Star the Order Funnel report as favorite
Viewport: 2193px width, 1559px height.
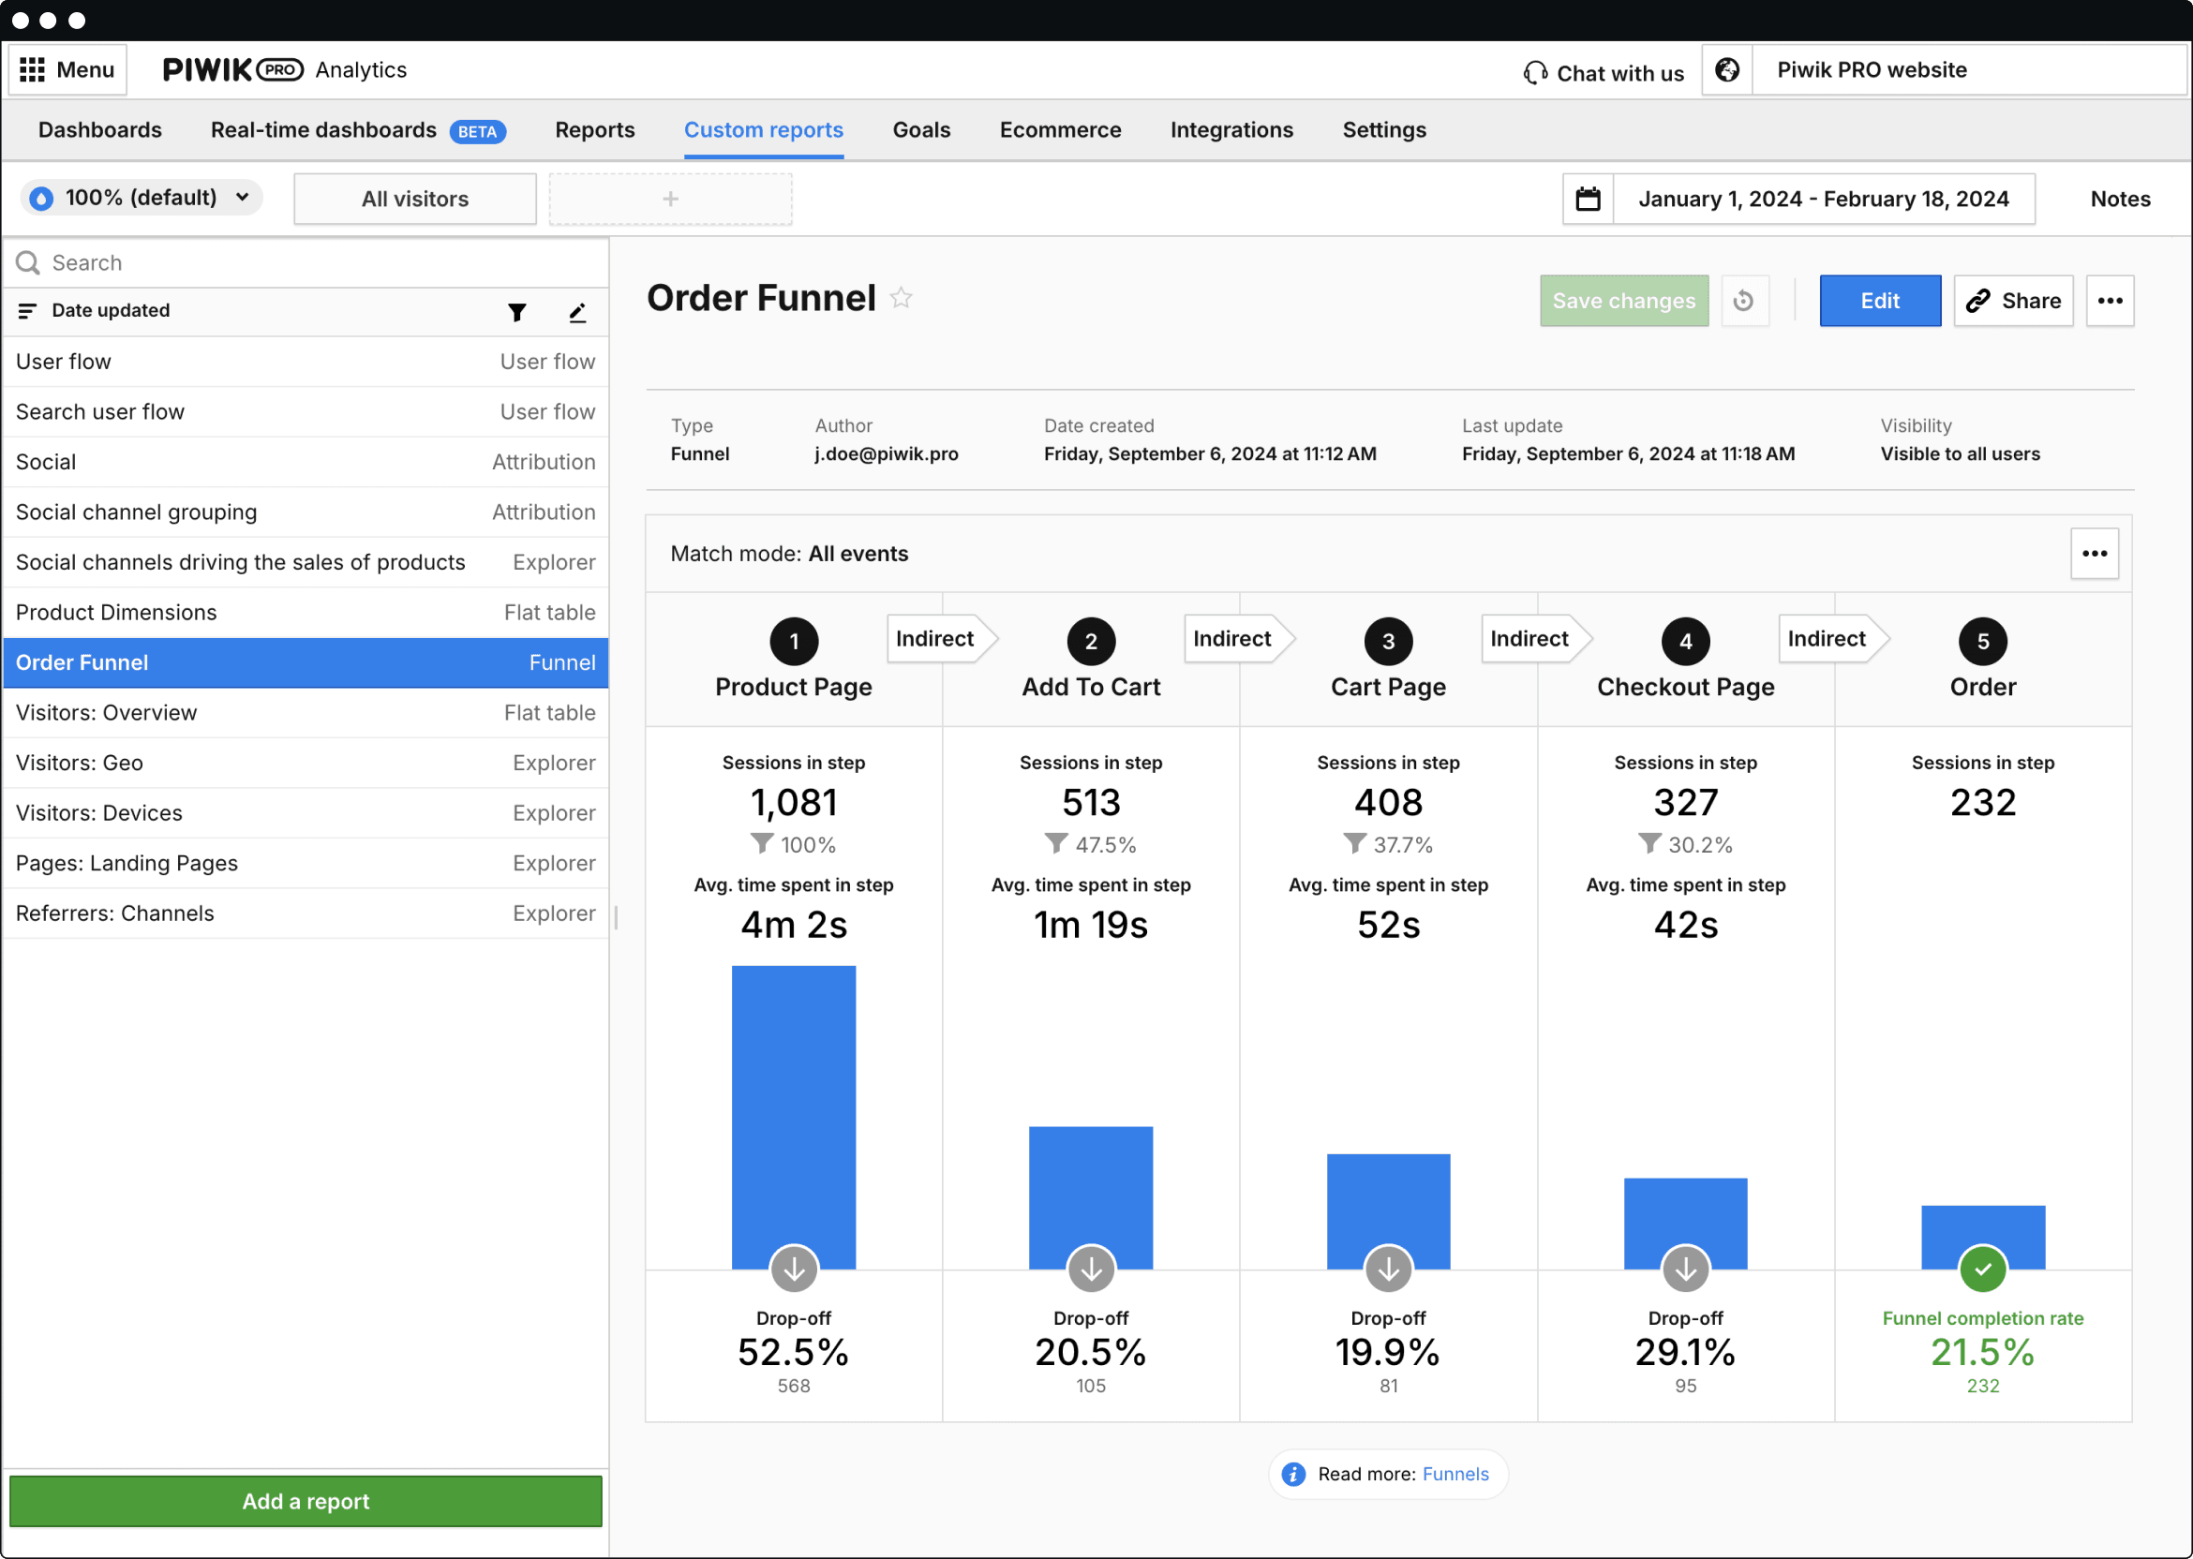click(x=901, y=299)
